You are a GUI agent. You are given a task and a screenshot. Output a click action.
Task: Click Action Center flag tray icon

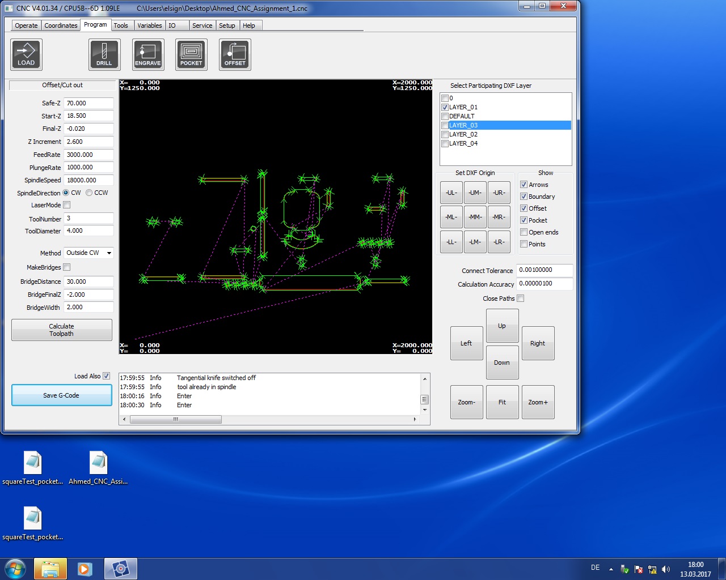[639, 569]
